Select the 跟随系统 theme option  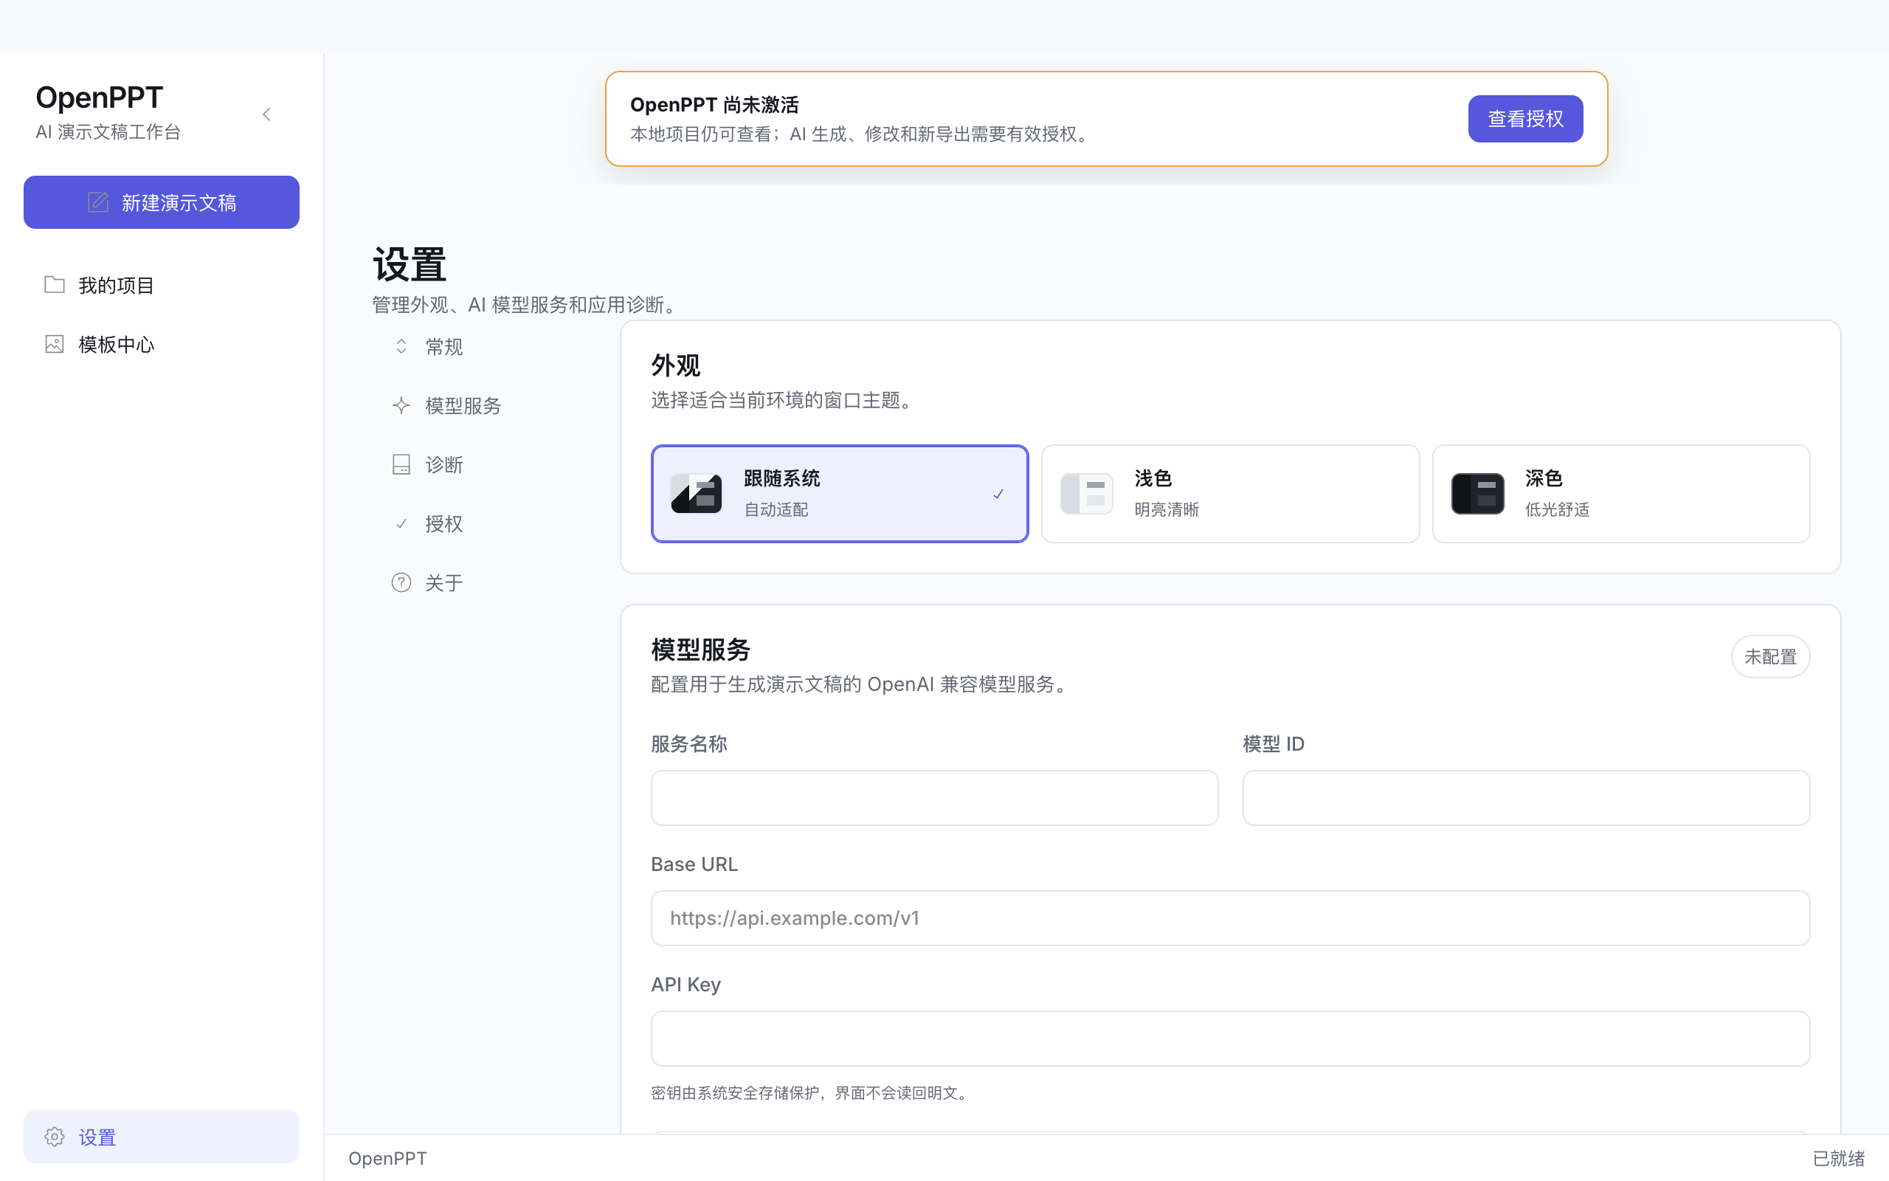840,494
